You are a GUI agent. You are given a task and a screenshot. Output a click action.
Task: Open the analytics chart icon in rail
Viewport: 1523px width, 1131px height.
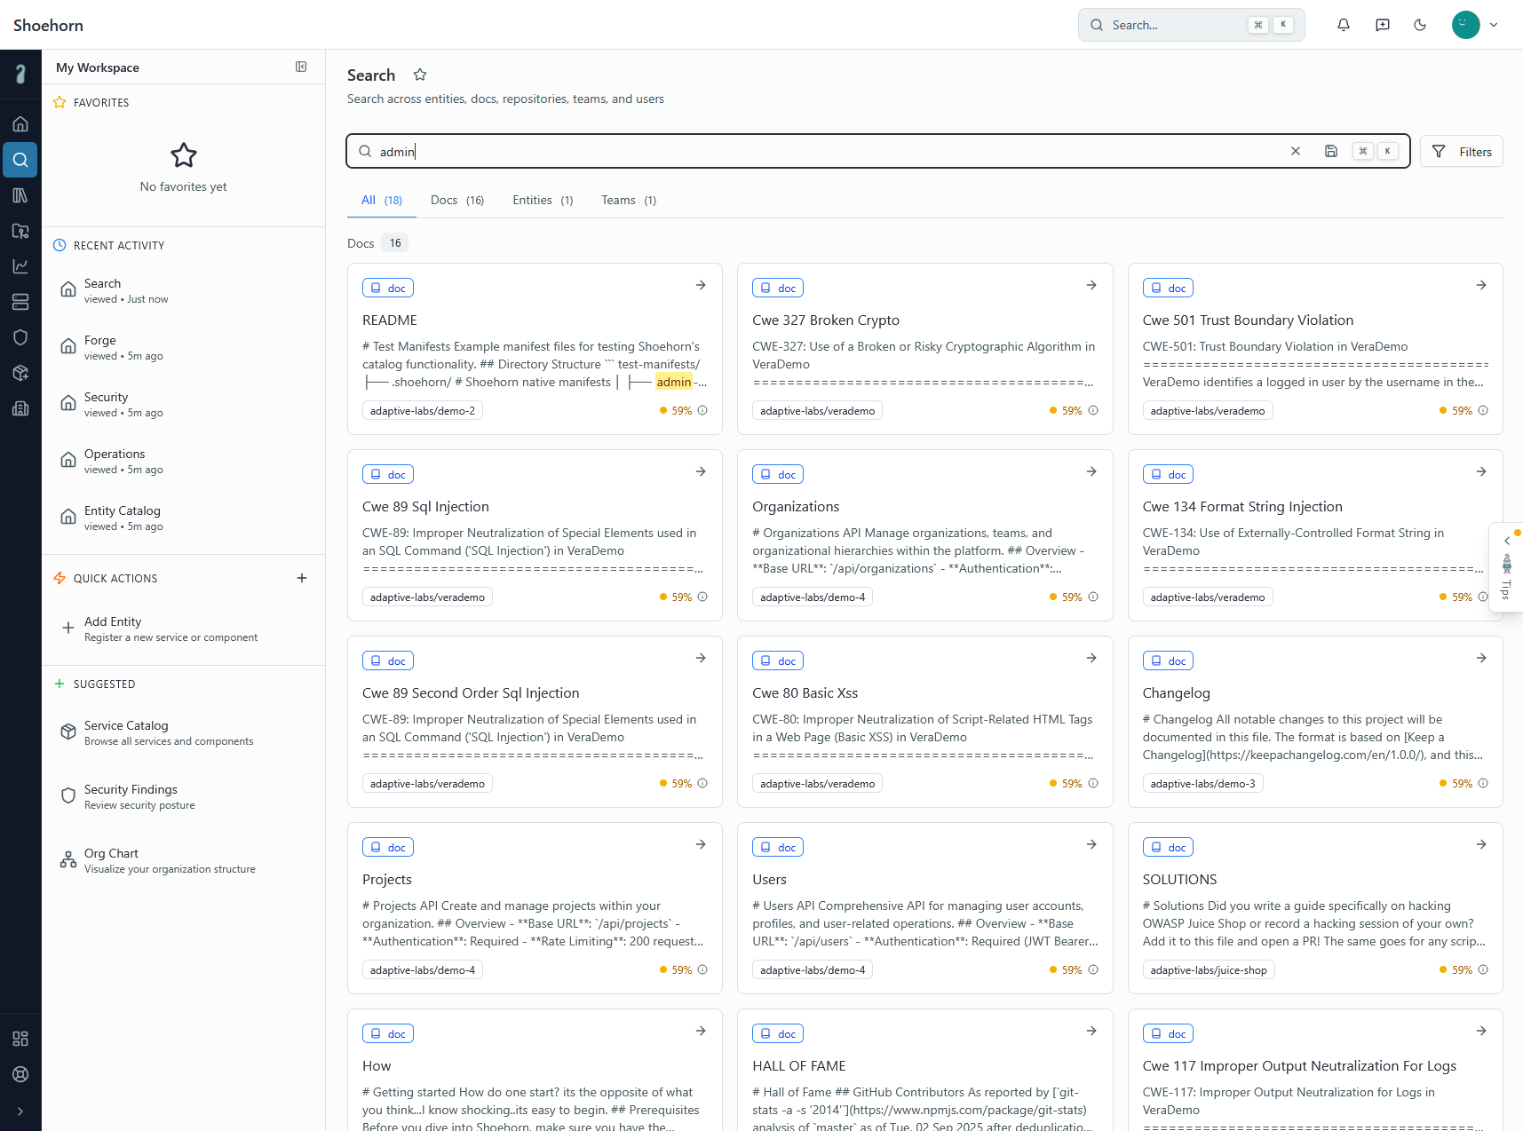20,266
